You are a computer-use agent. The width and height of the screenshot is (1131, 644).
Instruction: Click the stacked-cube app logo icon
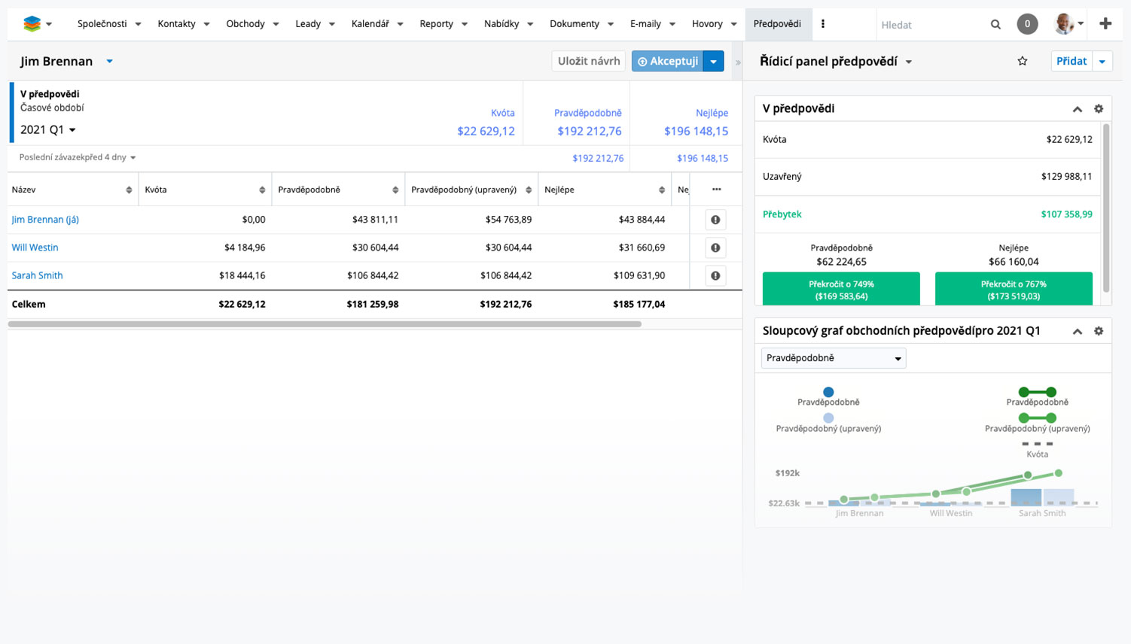pos(32,24)
